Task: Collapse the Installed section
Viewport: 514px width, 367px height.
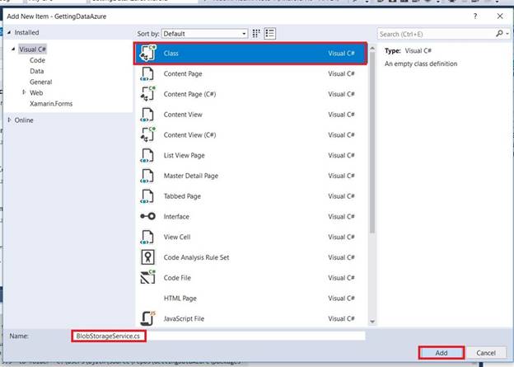Action: click(9, 32)
